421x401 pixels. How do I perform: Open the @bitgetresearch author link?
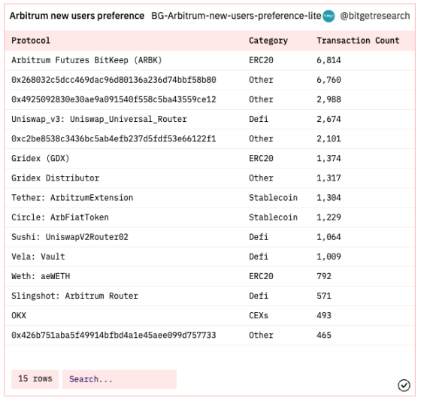(375, 16)
